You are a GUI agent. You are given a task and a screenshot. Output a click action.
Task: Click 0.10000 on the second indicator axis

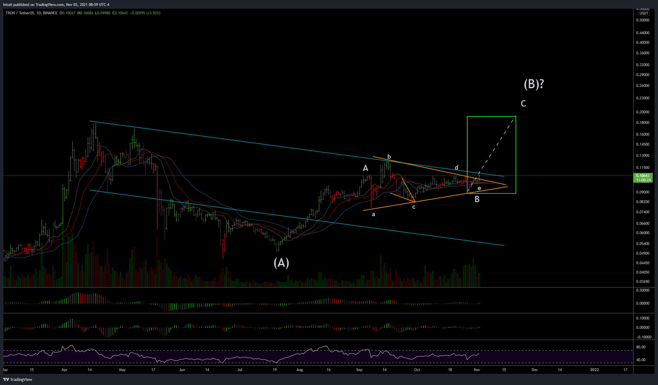(x=642, y=318)
